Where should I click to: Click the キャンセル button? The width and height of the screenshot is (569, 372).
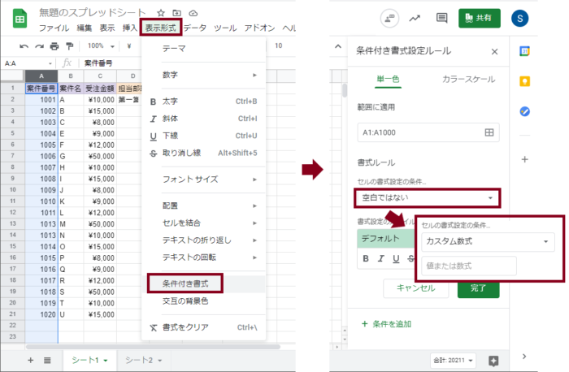click(415, 288)
